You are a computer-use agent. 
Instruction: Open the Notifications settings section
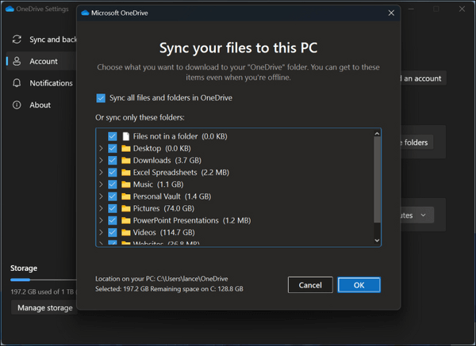tap(51, 83)
